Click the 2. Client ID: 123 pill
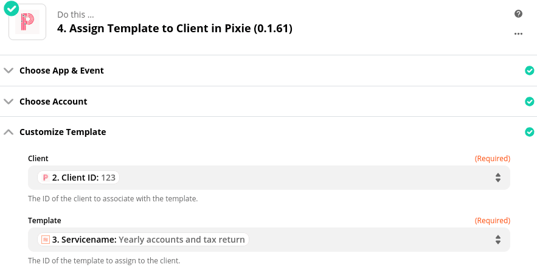 (79, 178)
